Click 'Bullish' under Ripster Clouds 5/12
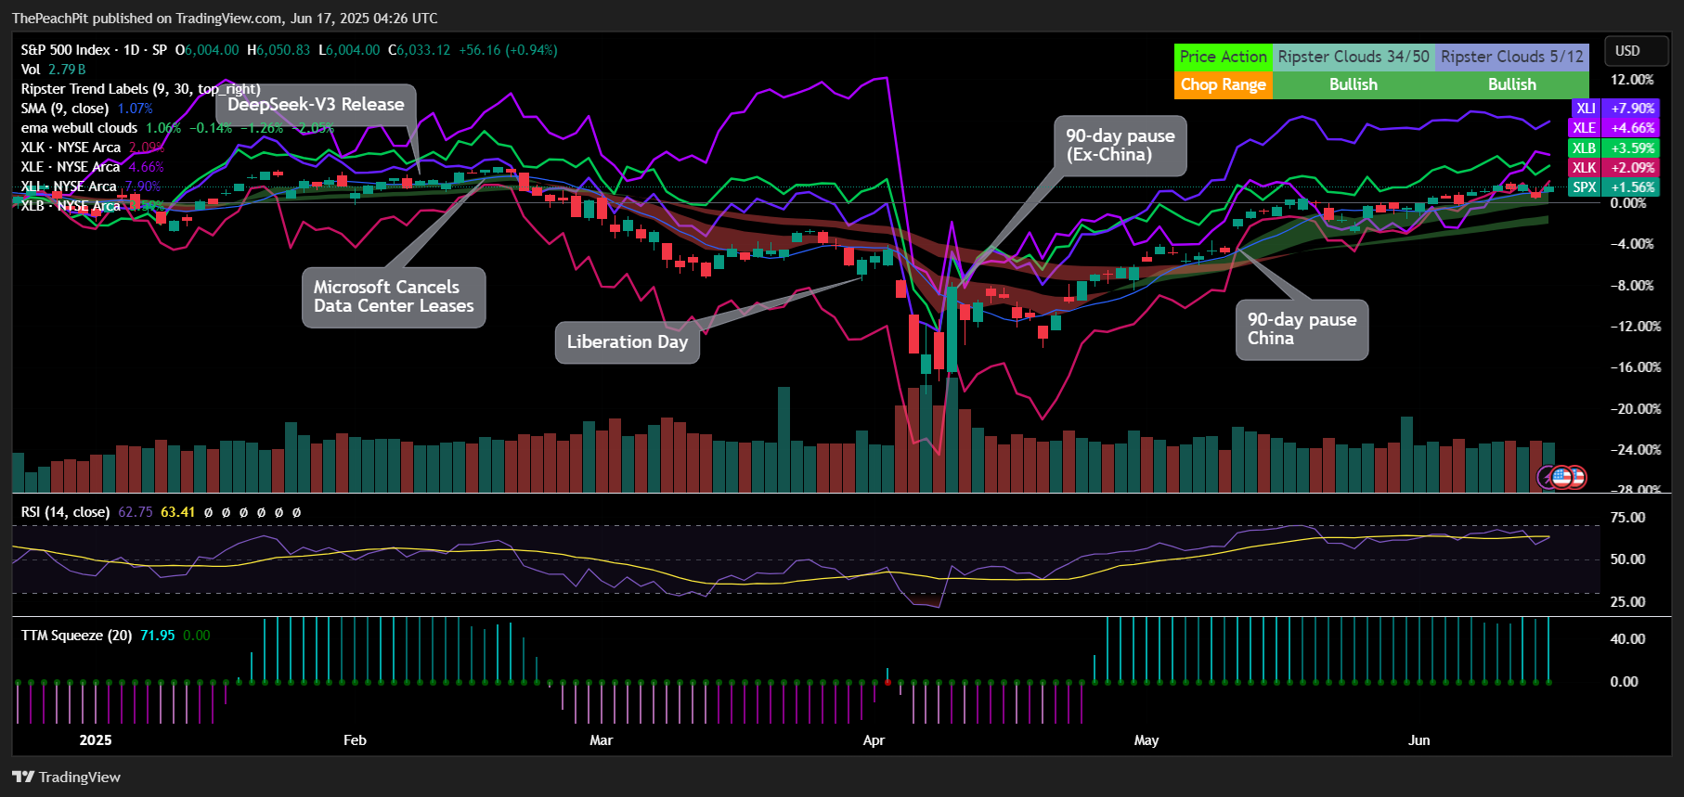Screen dimensions: 1684x797 click(x=1512, y=84)
